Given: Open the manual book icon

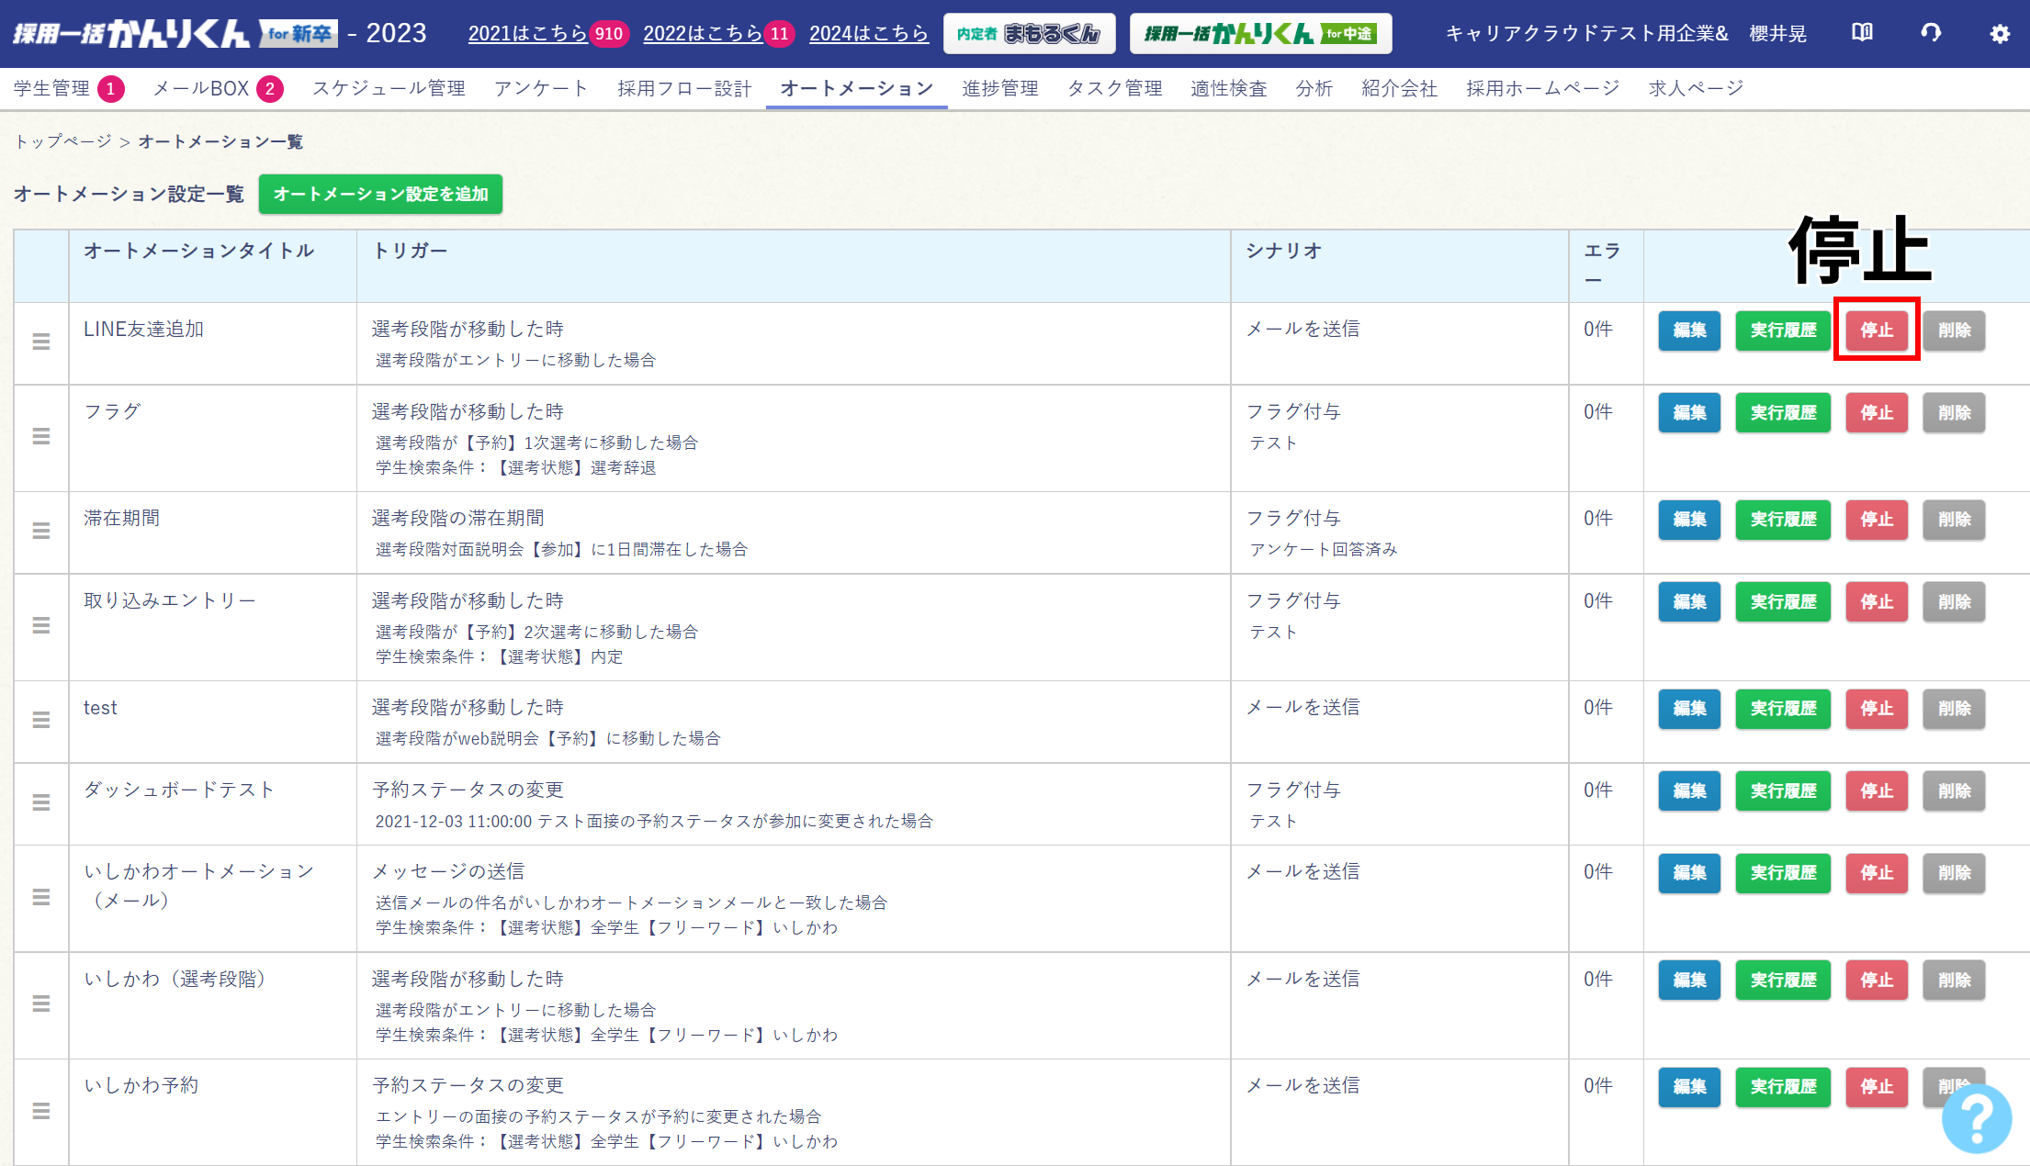Looking at the screenshot, I should 1862,33.
